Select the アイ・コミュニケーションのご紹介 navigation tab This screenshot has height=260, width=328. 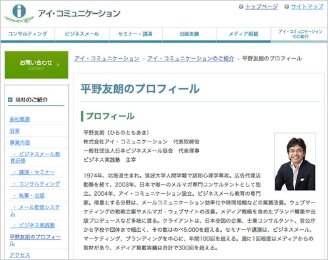point(300,34)
